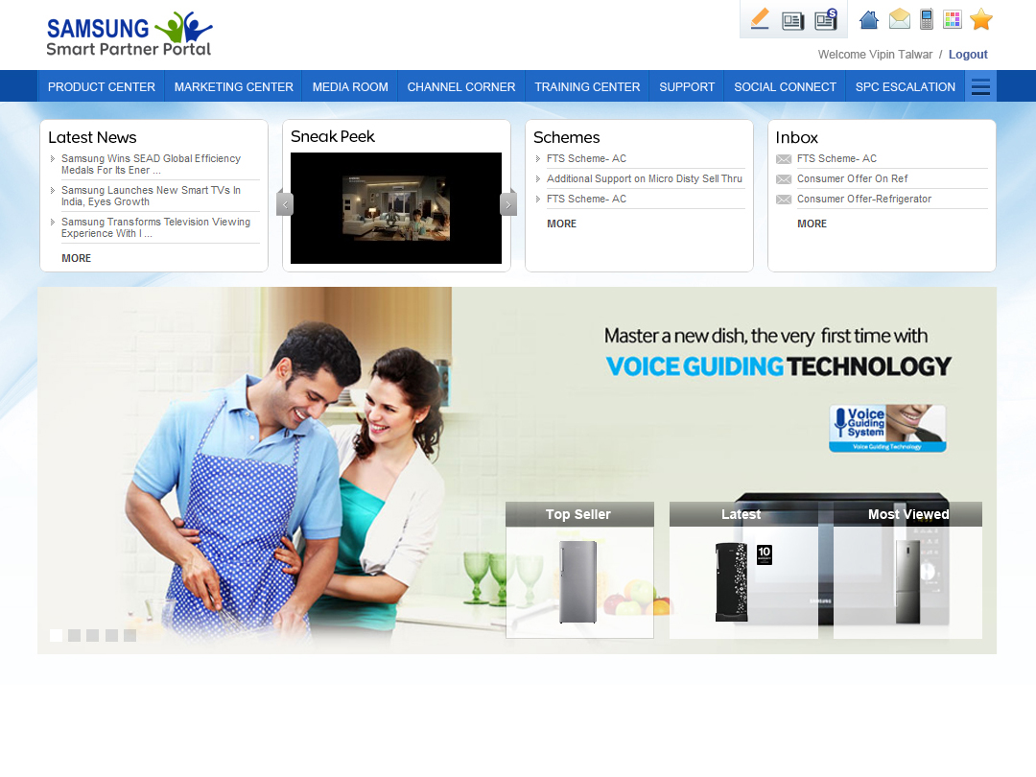Viewport: 1036px width, 777px height.
Task: Open the colorful grid icon
Action: point(953,19)
